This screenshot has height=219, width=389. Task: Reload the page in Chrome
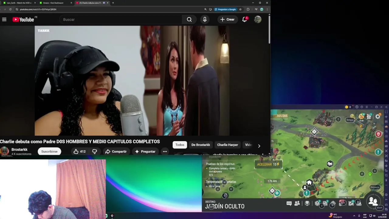coord(10,9)
